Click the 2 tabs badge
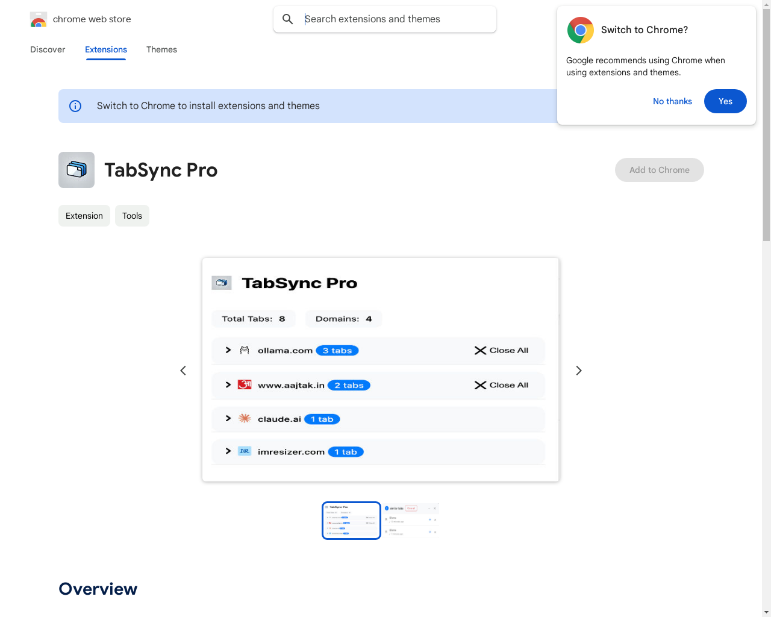This screenshot has height=617, width=771. coord(349,386)
